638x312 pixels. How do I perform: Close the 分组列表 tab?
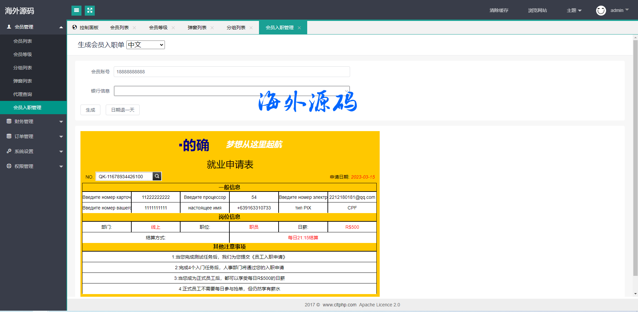tap(251, 28)
